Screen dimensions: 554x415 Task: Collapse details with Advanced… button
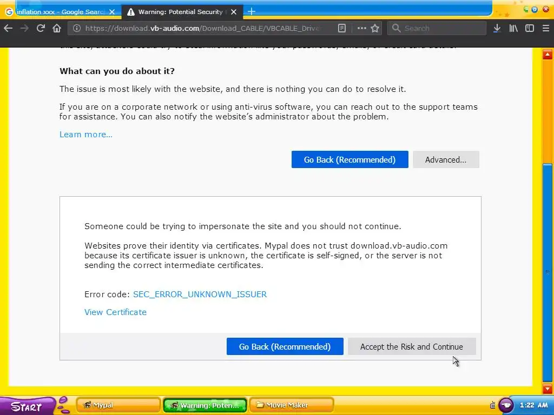pyautogui.click(x=446, y=159)
